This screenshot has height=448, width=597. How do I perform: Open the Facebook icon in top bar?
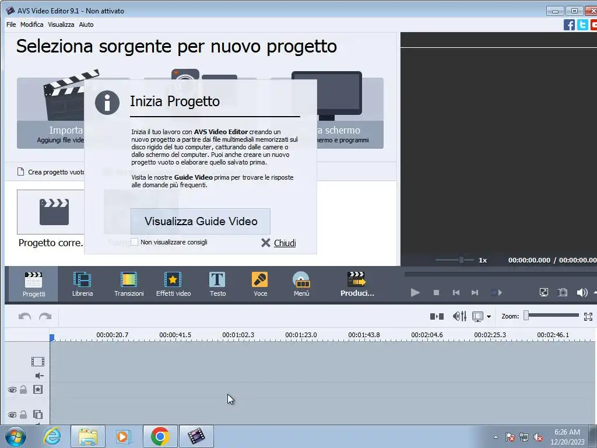569,24
